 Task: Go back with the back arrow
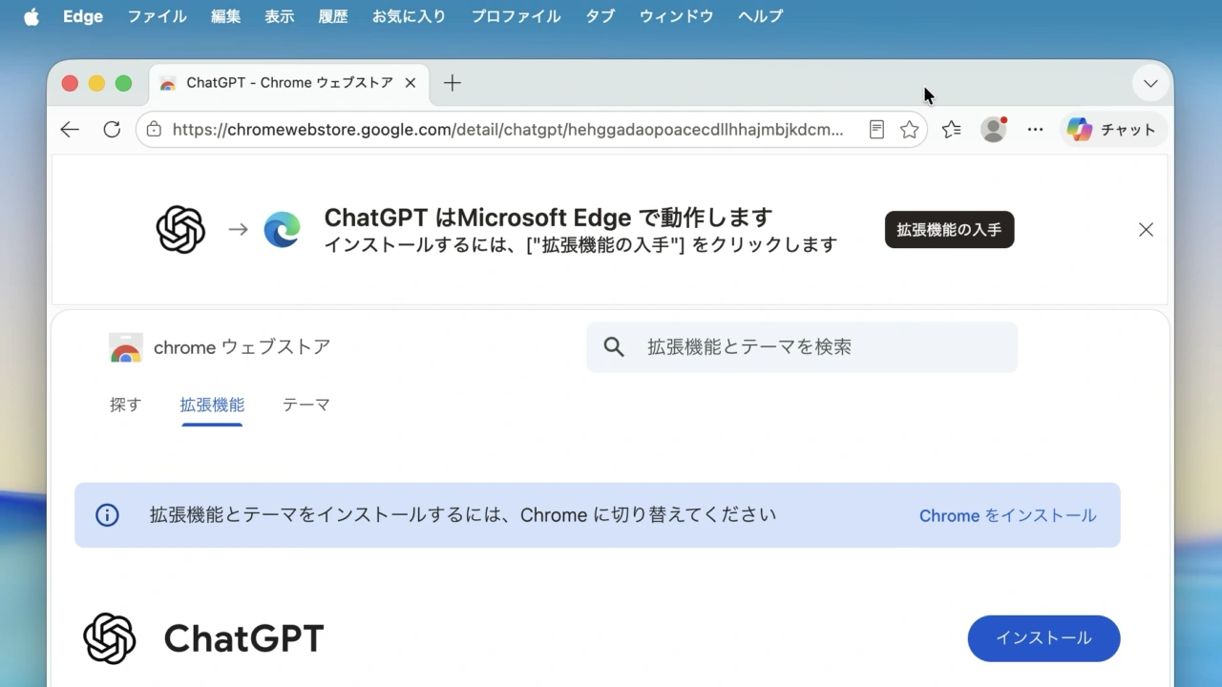(70, 130)
